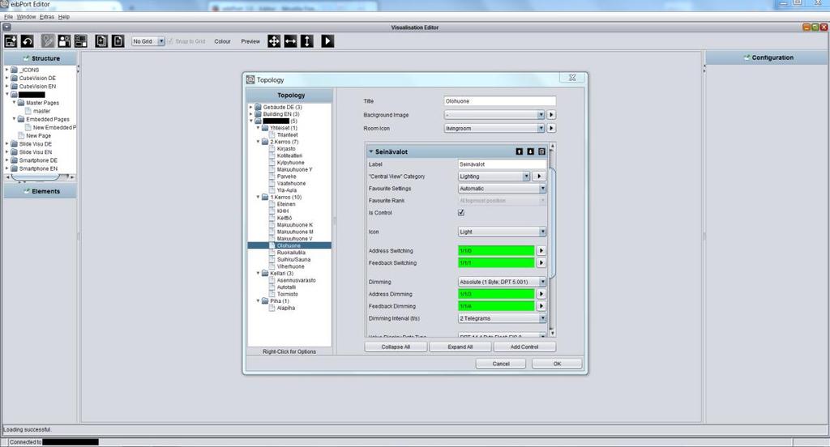Click the greyed pen tool icon
830x447 pixels.
pos(48,41)
